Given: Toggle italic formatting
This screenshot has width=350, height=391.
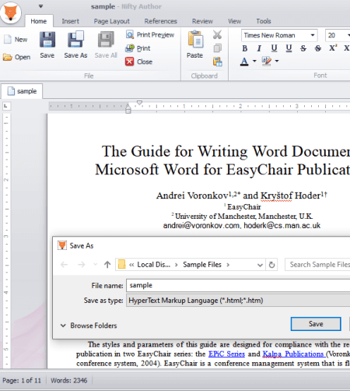Looking at the screenshot, I should [x=259, y=48].
